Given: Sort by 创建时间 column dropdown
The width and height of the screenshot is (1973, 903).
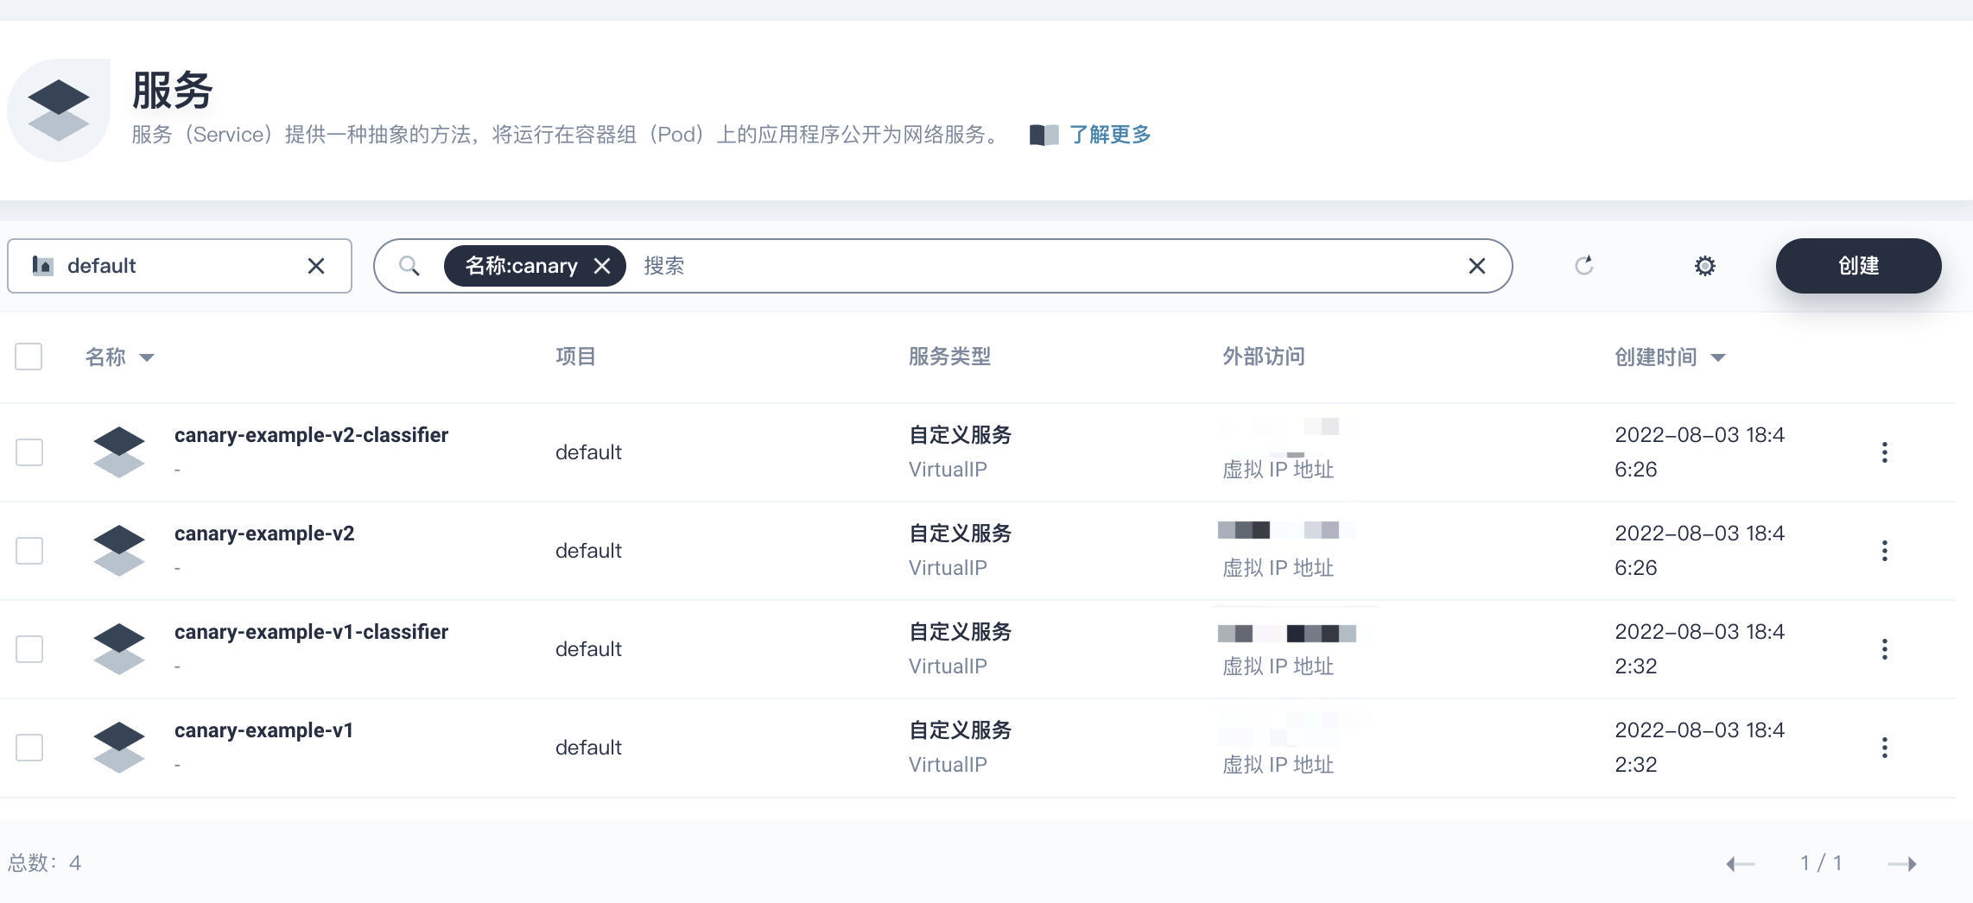Looking at the screenshot, I should (x=1670, y=357).
